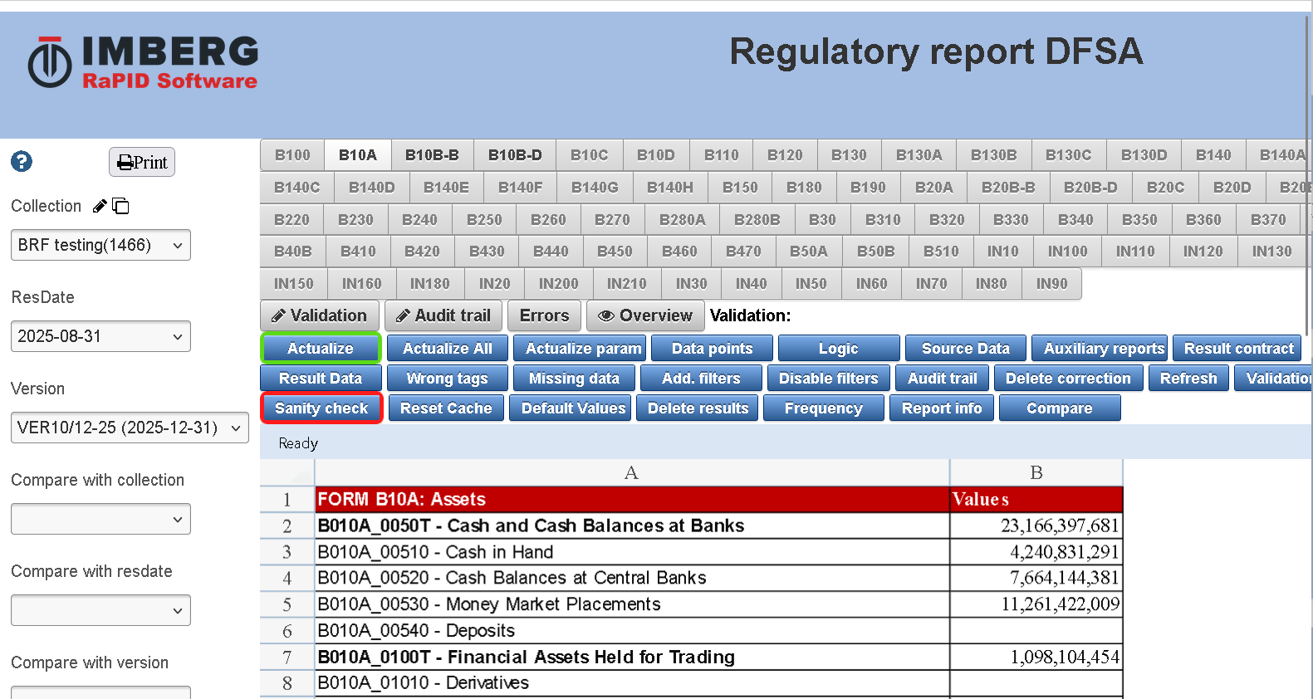Click the IMBERG RaPID Software logo
Viewport: 1313px width, 699px height.
[143, 62]
